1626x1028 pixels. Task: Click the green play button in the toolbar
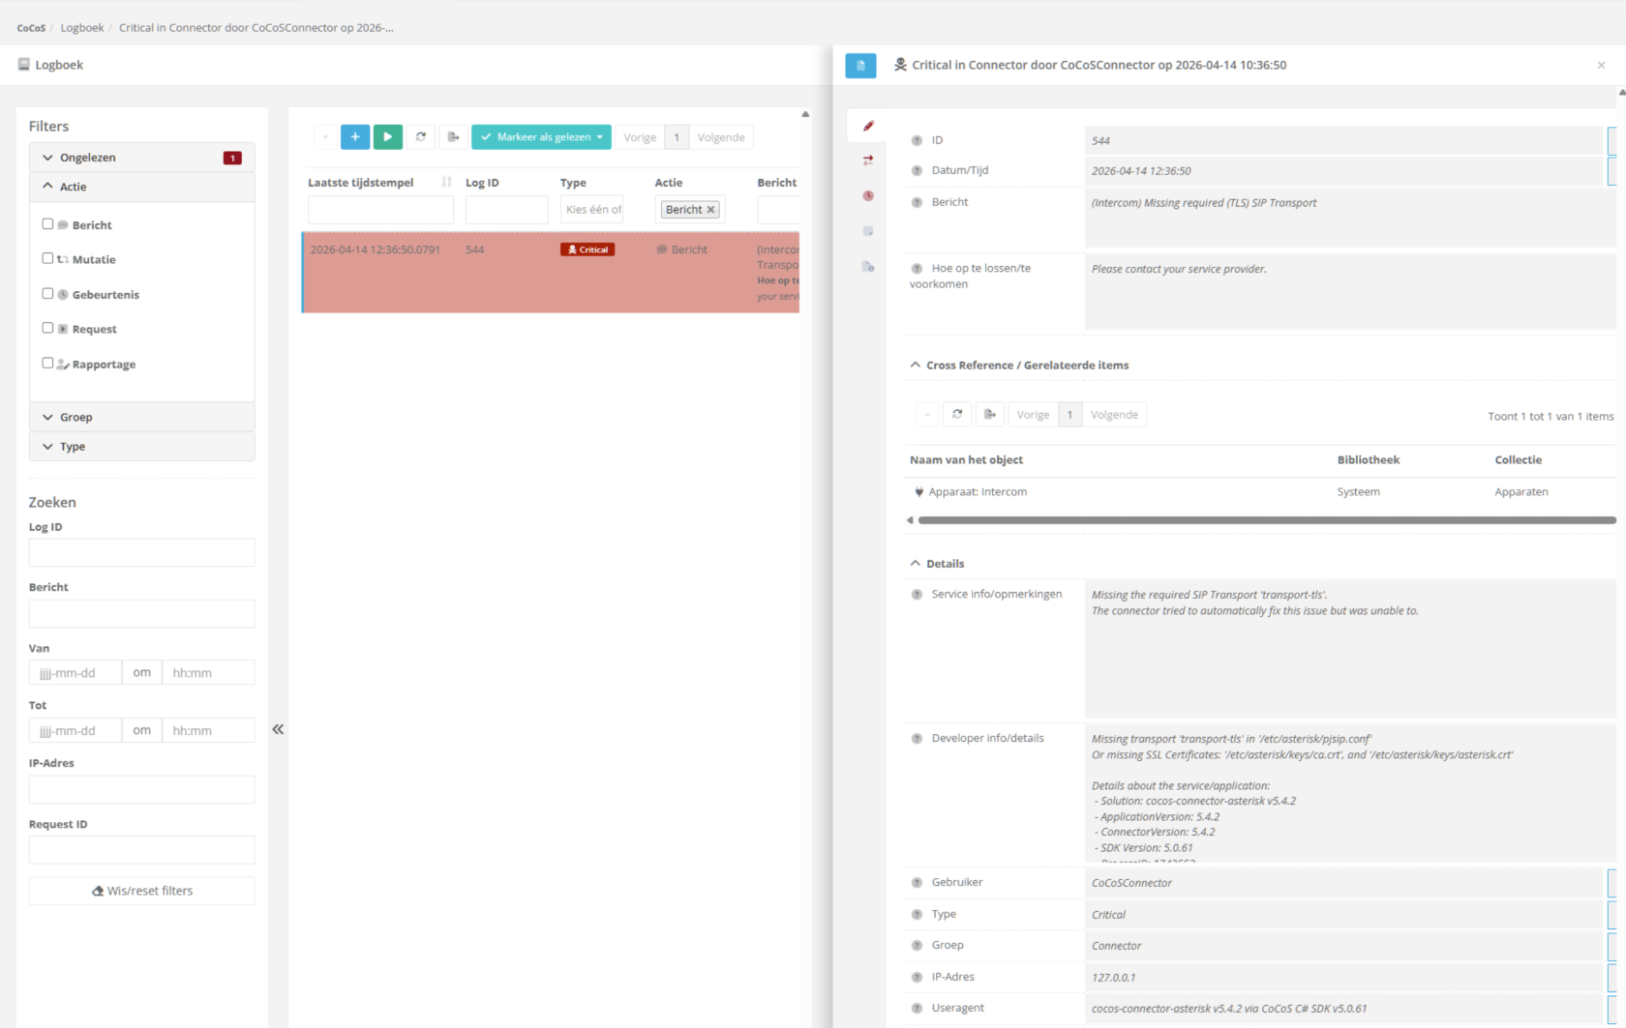(388, 137)
